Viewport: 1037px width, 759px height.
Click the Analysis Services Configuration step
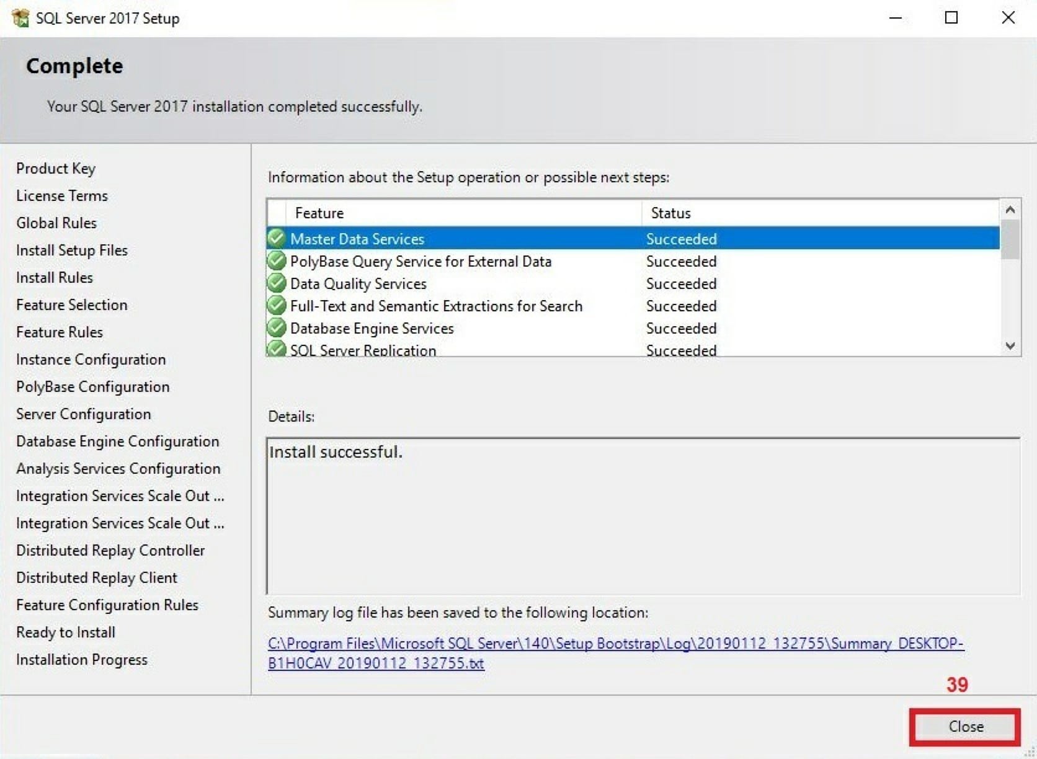[118, 469]
